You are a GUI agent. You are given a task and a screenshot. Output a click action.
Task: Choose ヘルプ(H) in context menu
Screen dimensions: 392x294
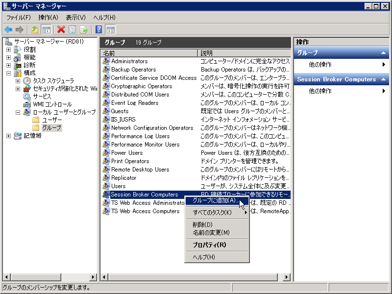217,257
